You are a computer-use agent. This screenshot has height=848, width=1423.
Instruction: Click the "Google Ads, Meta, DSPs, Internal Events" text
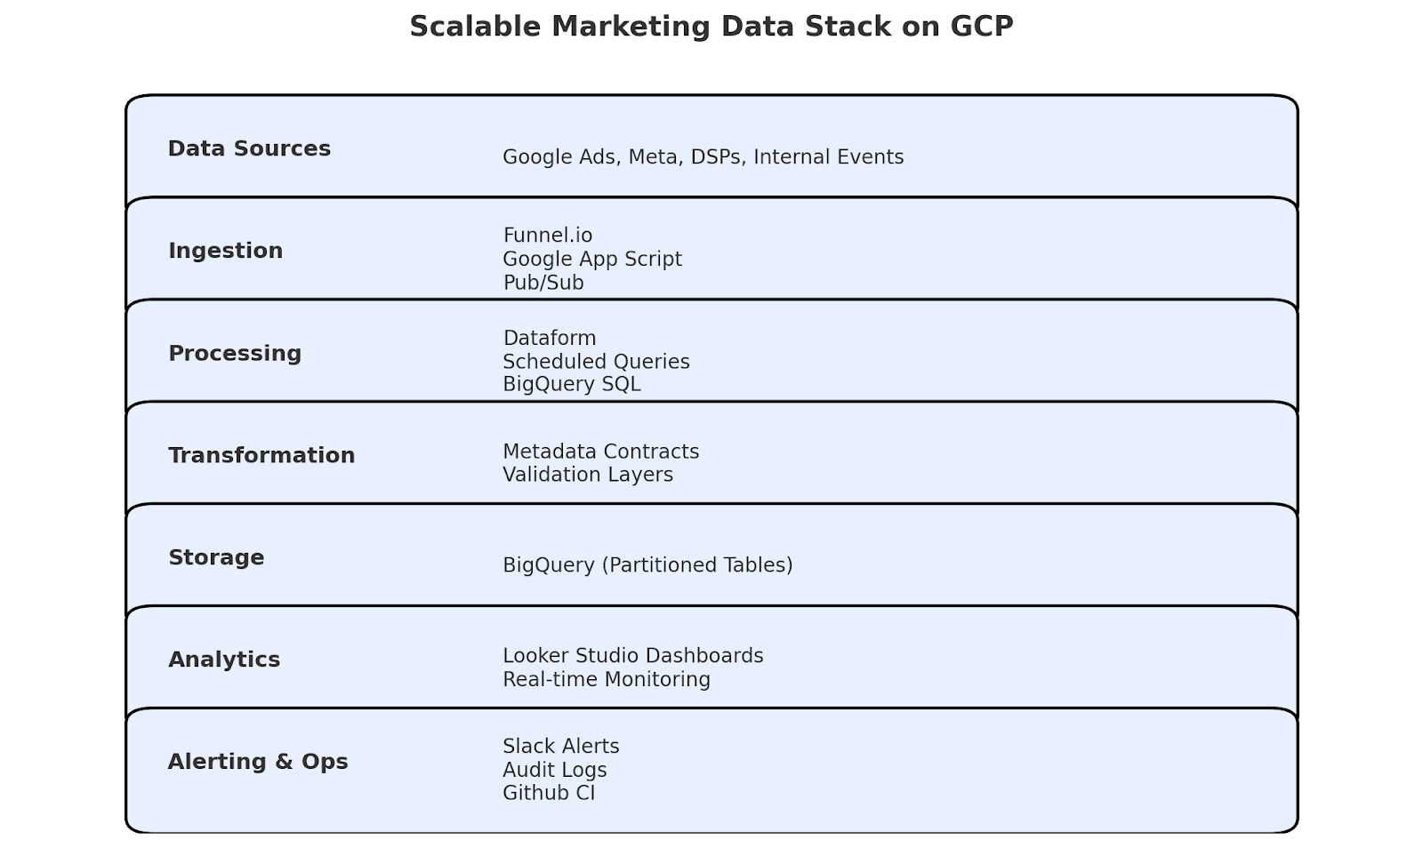point(703,157)
